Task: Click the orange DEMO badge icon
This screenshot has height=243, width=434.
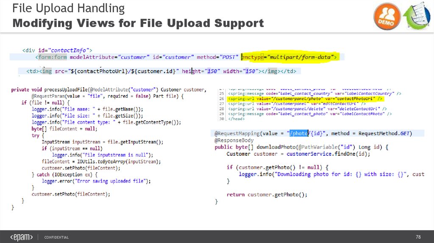Action: (387, 17)
